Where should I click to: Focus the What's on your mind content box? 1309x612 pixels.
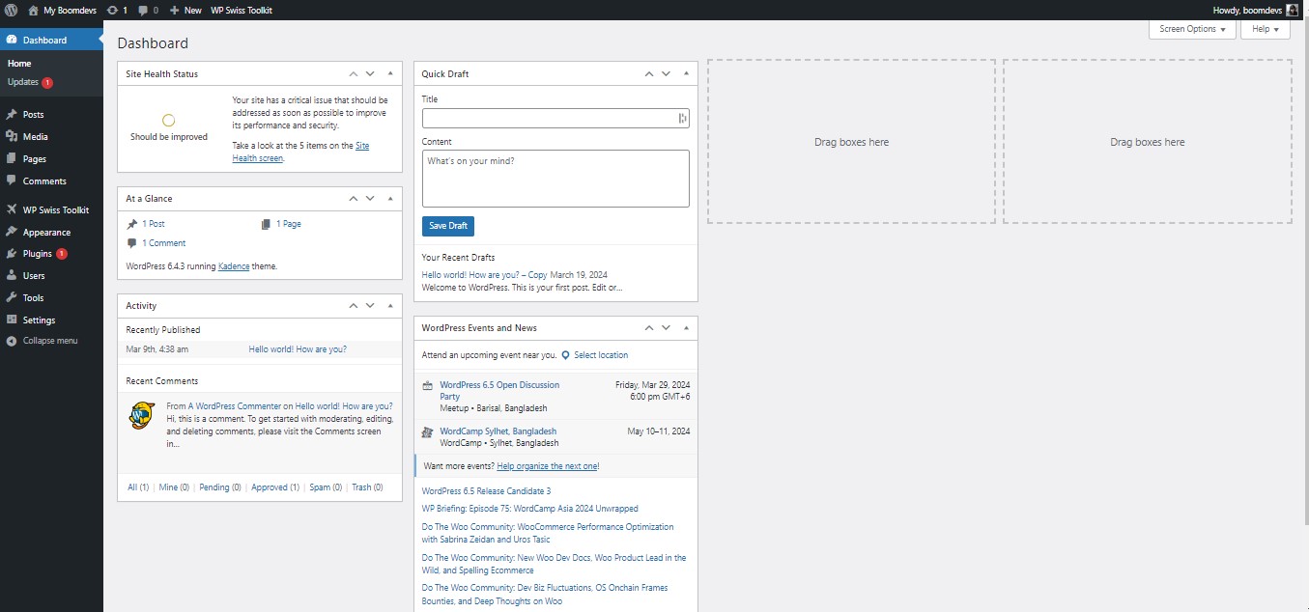555,179
